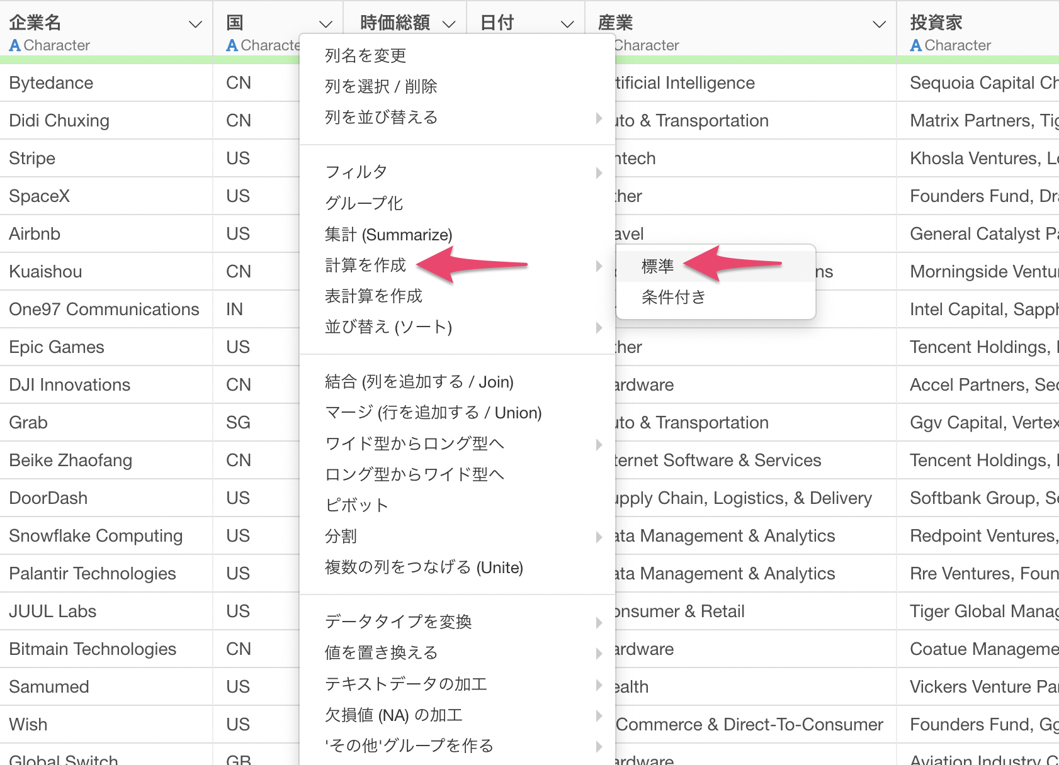Select the SpaceX cell

point(106,196)
